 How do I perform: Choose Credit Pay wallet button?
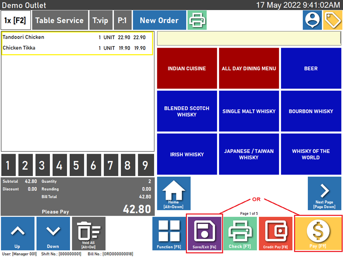(x=276, y=233)
